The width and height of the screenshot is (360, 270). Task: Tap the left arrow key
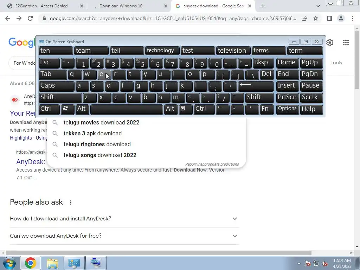point(223,109)
